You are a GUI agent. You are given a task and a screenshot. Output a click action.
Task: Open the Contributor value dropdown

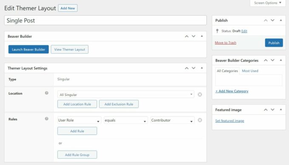(172, 120)
